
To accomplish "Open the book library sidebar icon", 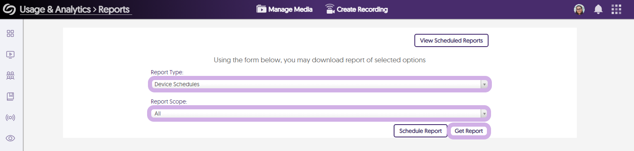I will click(10, 97).
